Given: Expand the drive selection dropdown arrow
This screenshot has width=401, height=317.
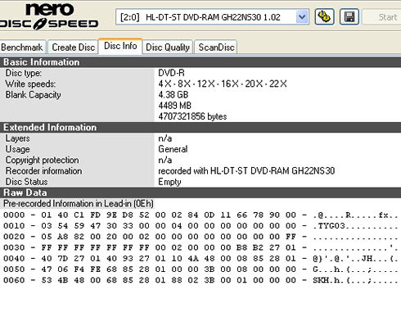Looking at the screenshot, I should (302, 17).
